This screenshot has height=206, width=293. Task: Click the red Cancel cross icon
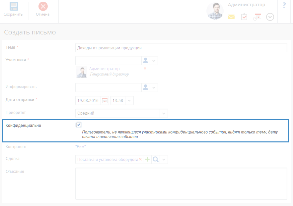pyautogui.click(x=43, y=7)
